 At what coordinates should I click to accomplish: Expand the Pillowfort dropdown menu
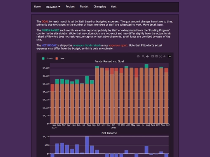pos(53,7)
